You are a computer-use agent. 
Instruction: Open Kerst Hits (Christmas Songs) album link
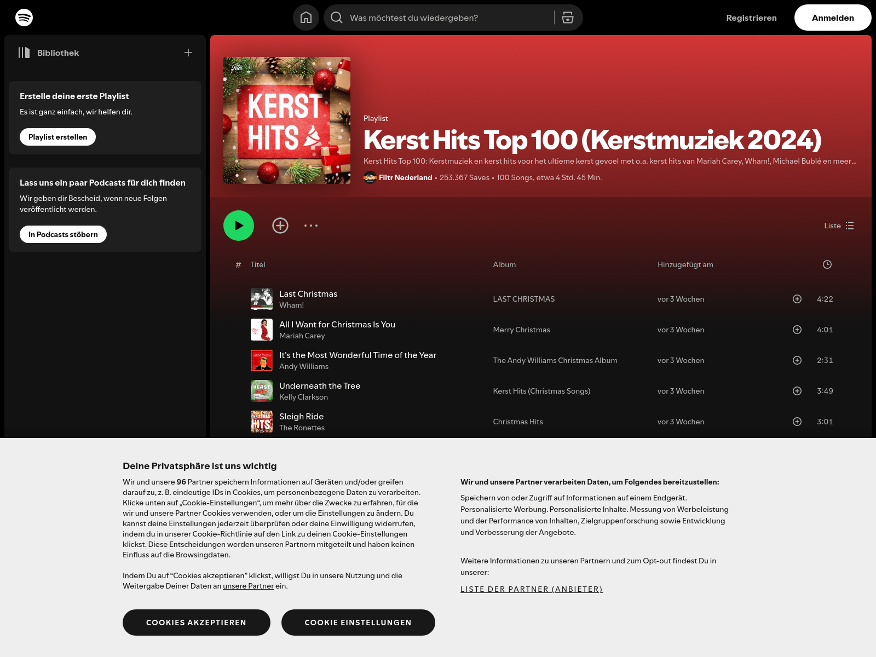click(541, 391)
